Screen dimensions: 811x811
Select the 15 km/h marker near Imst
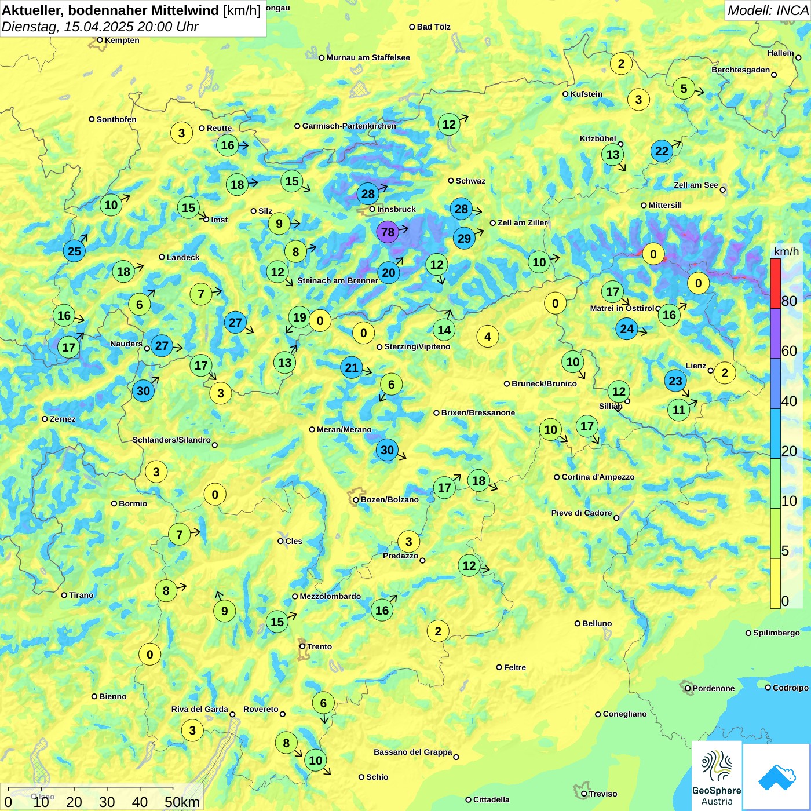[x=188, y=207]
